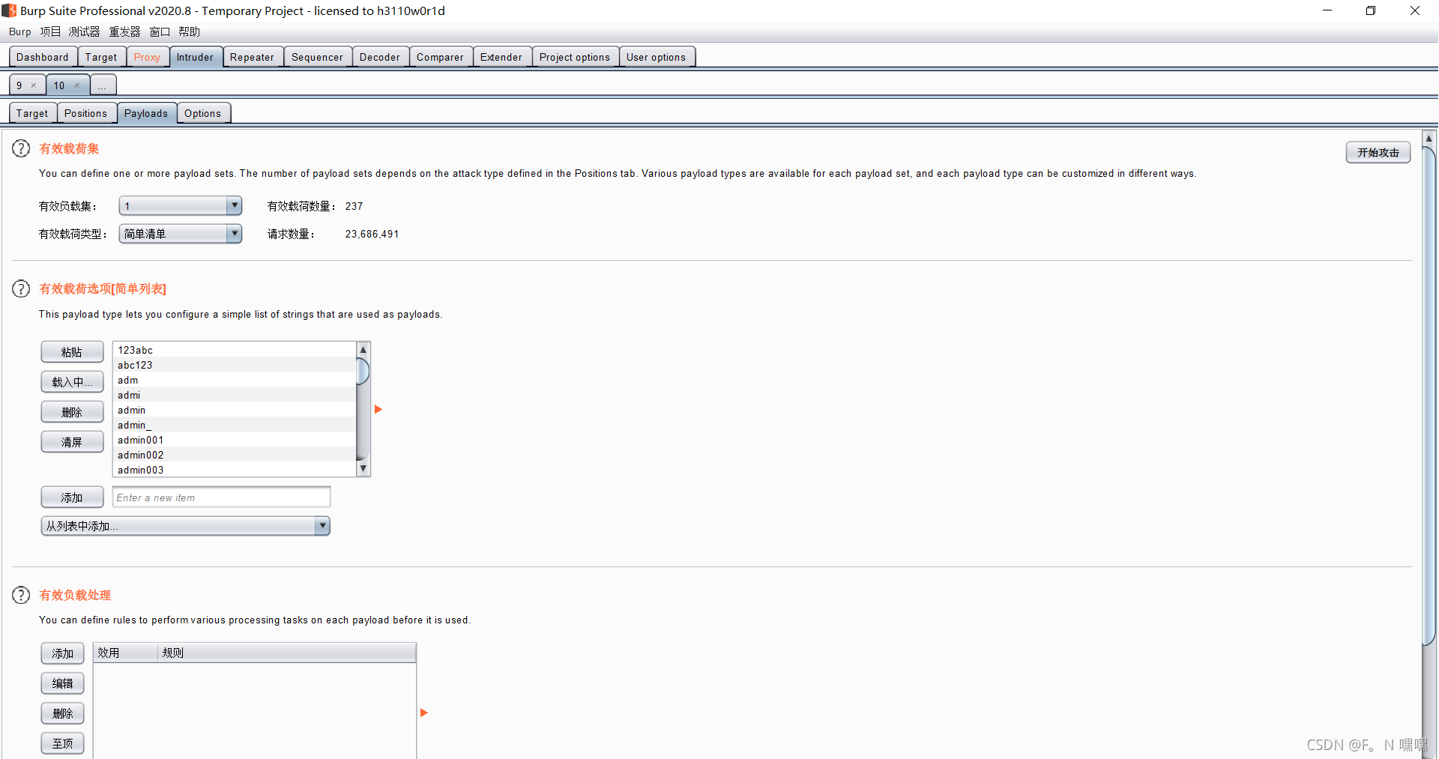The height and width of the screenshot is (759, 1439).
Task: Select payload entry admin_
Action: pyautogui.click(x=235, y=425)
